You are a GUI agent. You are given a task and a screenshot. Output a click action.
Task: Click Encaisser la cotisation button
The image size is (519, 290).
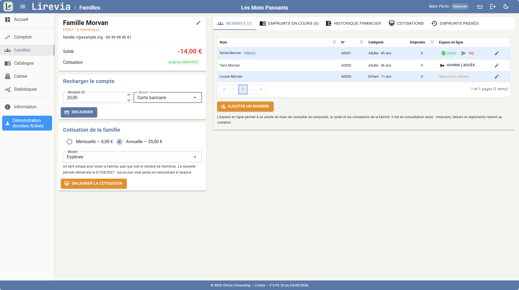pos(94,184)
